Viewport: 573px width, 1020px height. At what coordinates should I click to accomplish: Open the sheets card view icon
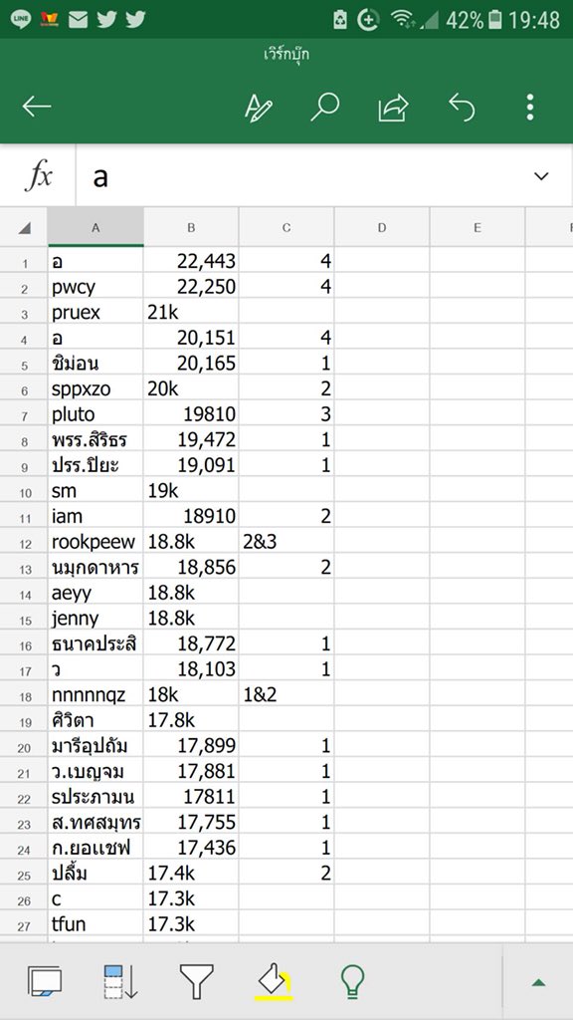click(45, 981)
